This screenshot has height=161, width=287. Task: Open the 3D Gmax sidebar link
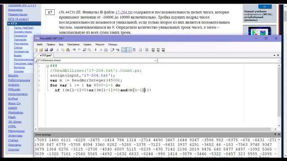pos(15,122)
